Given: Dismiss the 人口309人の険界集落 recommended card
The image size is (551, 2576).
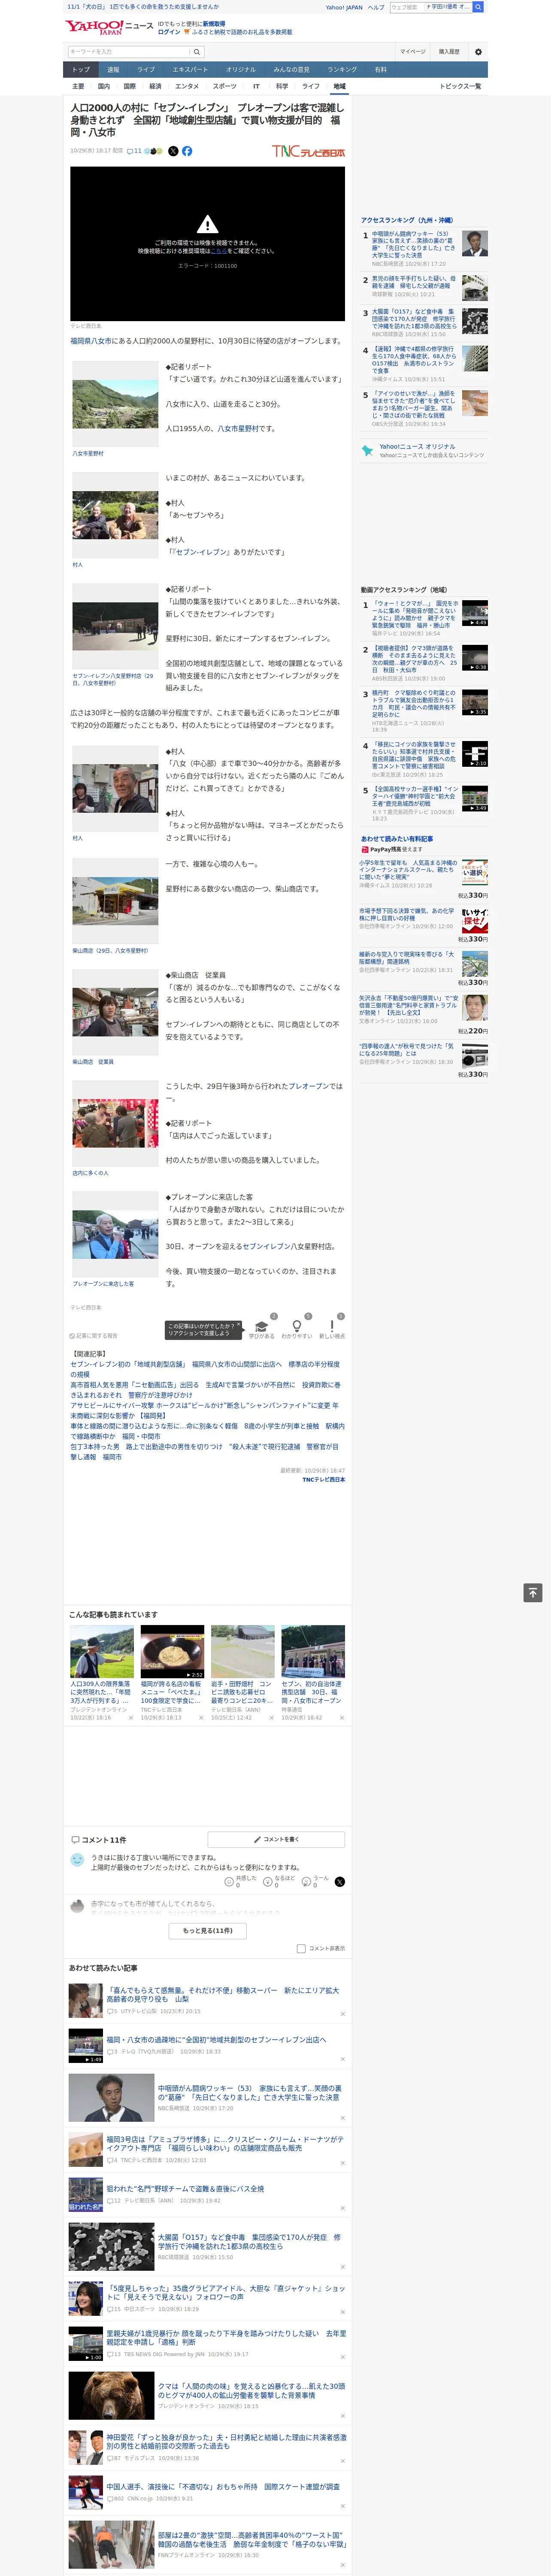Looking at the screenshot, I should (130, 1718).
